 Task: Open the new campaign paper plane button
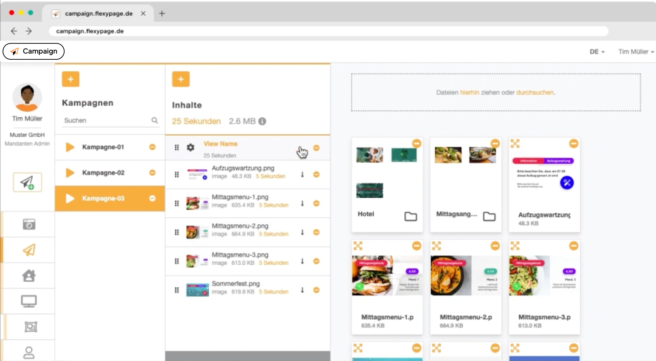pos(28,182)
